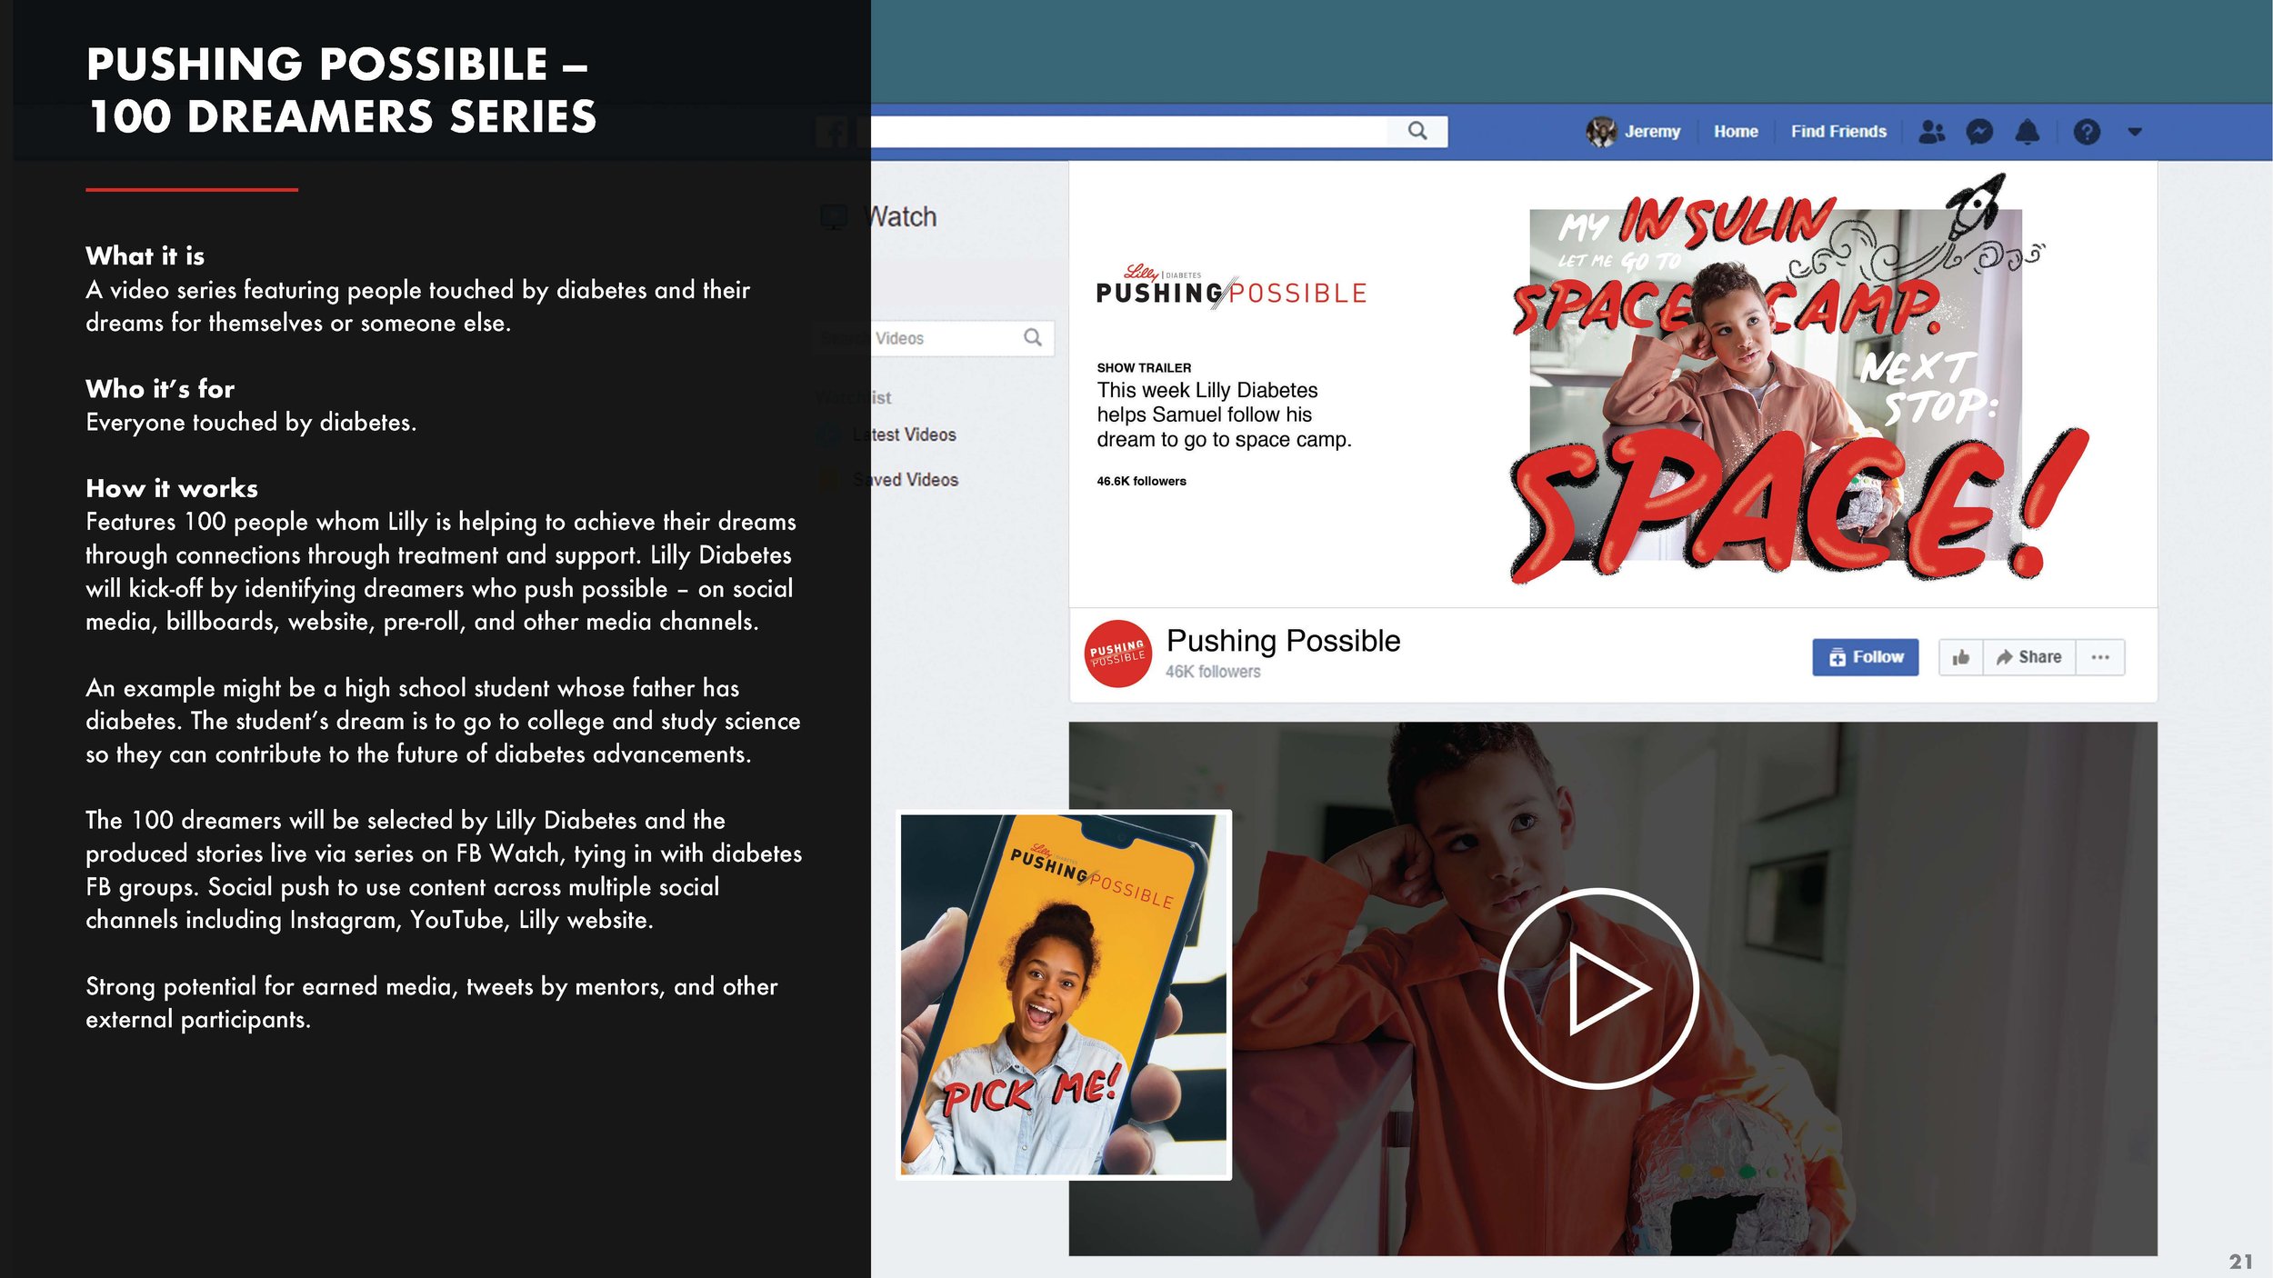This screenshot has width=2273, height=1278.
Task: Like the page with thumbs-up button
Action: (x=1961, y=657)
